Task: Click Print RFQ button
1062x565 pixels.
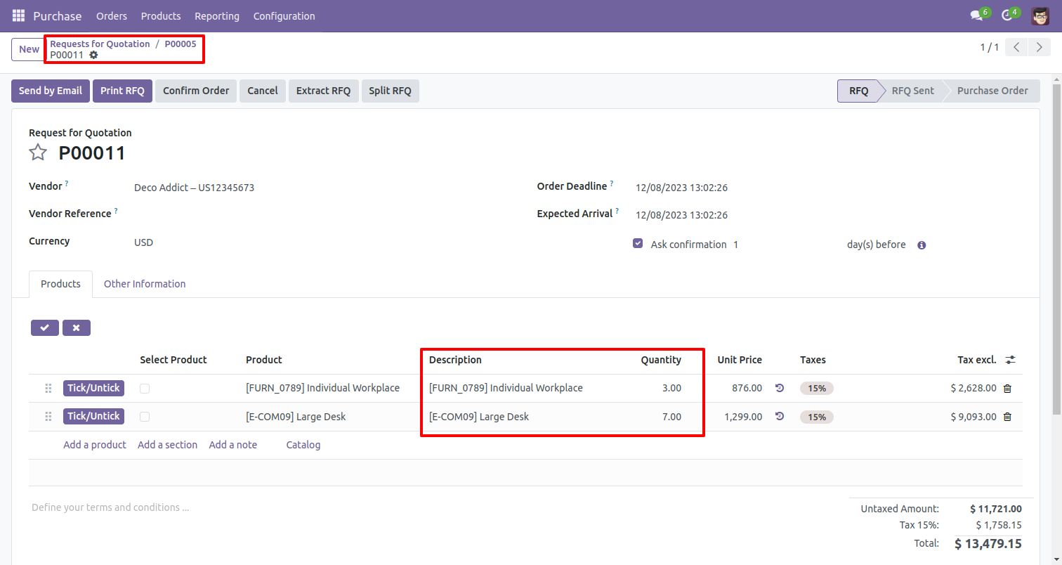Action: (122, 91)
